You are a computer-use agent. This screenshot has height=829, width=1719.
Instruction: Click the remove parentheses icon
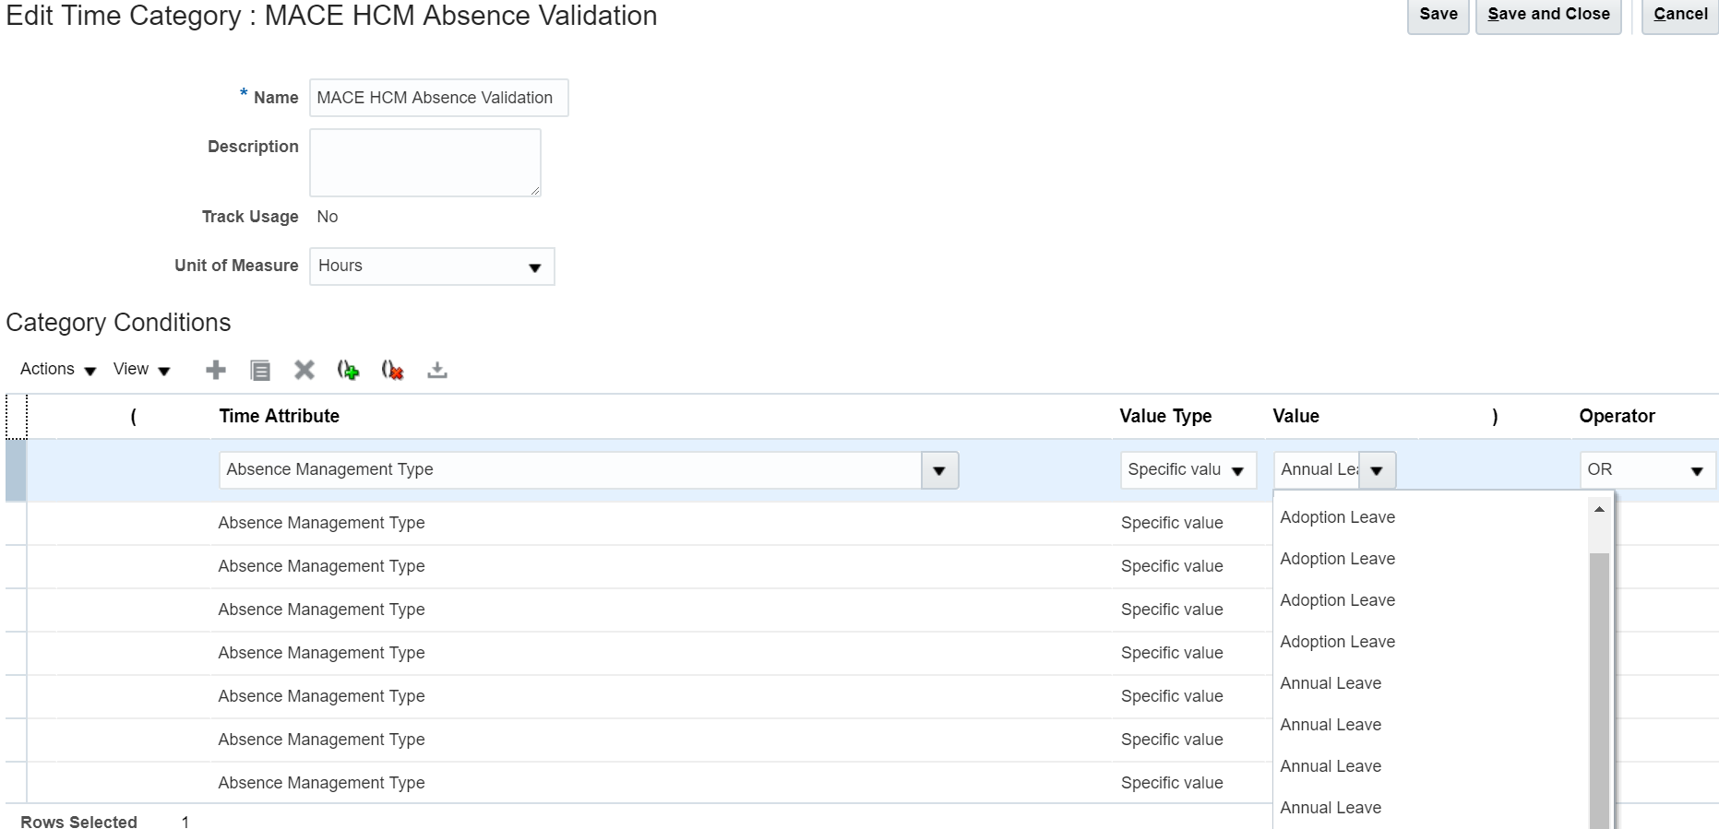point(392,370)
